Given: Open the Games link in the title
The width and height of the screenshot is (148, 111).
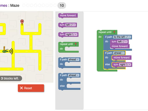Looking at the screenshot, I should [x=4, y=6].
